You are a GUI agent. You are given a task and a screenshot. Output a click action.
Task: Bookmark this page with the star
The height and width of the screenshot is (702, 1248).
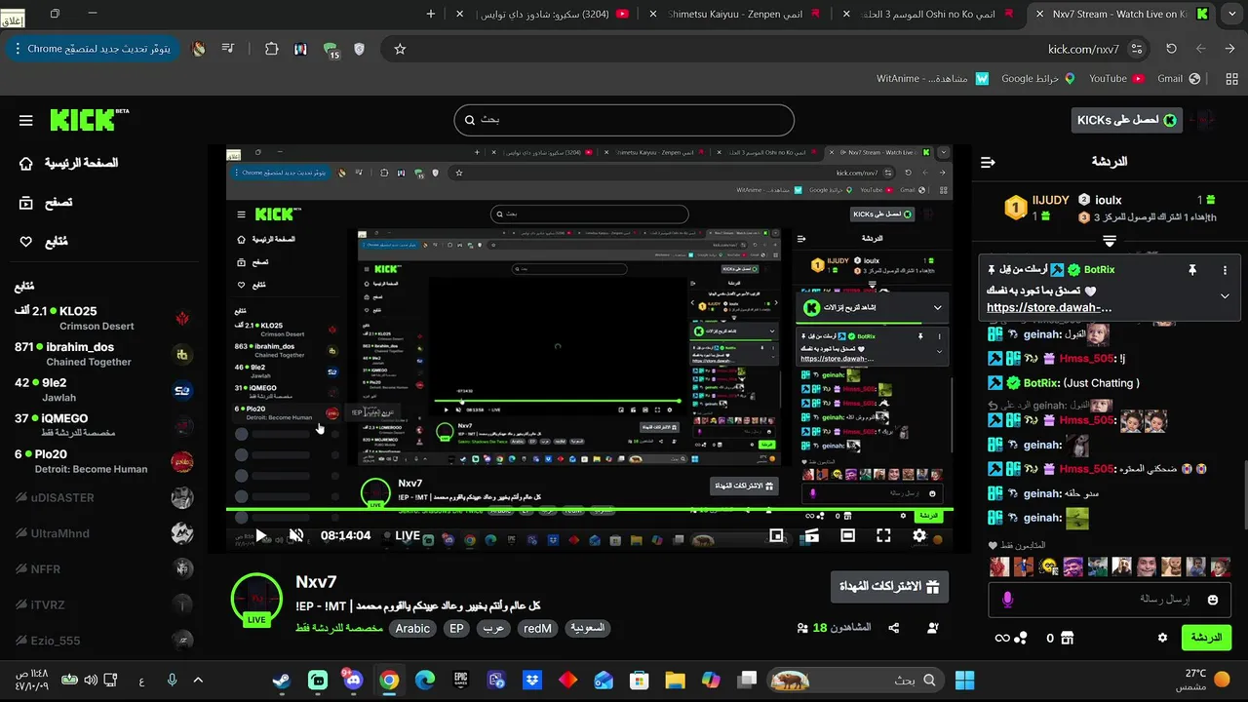point(400,49)
